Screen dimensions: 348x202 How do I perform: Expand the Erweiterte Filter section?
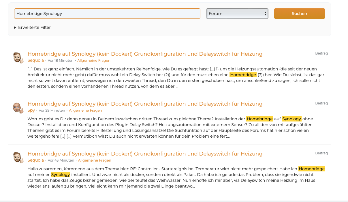tap(32, 27)
